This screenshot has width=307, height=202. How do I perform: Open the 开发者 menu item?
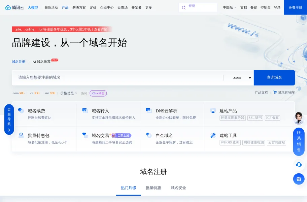coord(136,8)
